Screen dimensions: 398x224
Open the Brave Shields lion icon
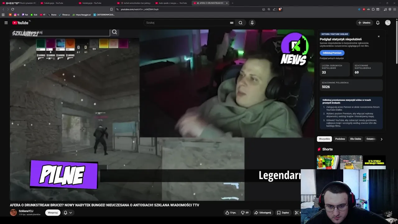[x=280, y=9]
